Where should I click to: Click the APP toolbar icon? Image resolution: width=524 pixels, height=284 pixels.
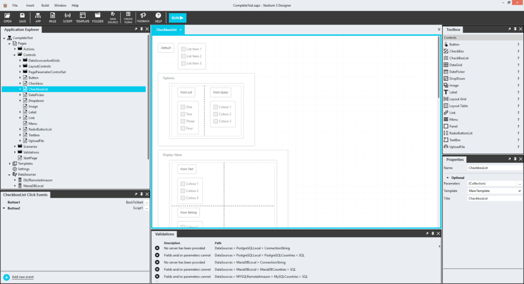point(38,18)
